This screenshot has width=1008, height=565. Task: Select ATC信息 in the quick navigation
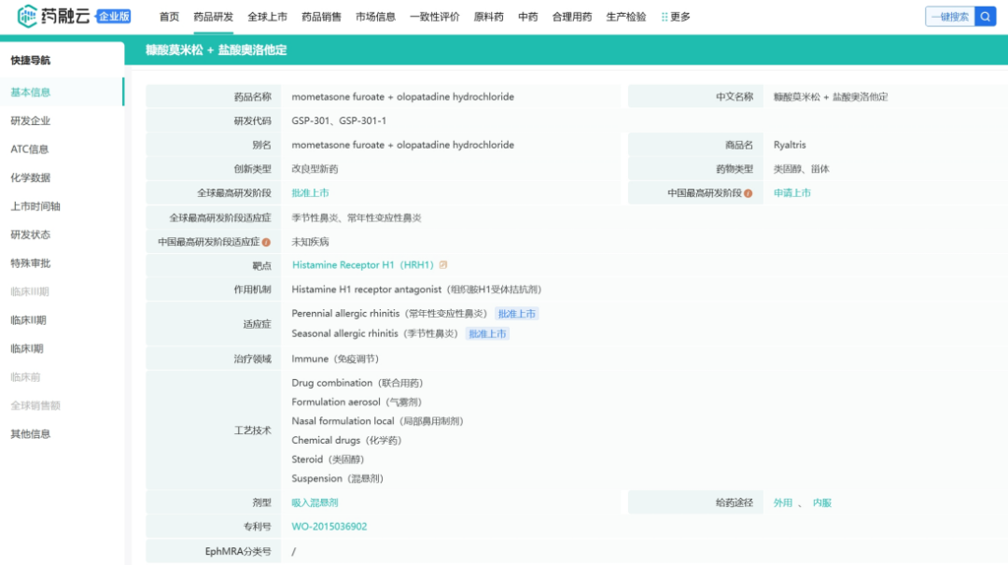[x=30, y=149]
